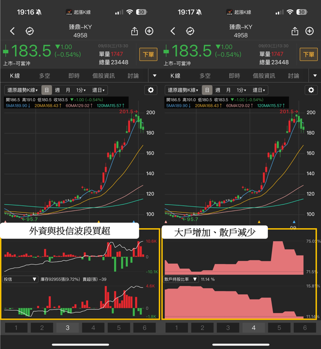Viewport: 321px width, 349px height.
Task: Select layout page 2 on right phone
Action: [203, 328]
